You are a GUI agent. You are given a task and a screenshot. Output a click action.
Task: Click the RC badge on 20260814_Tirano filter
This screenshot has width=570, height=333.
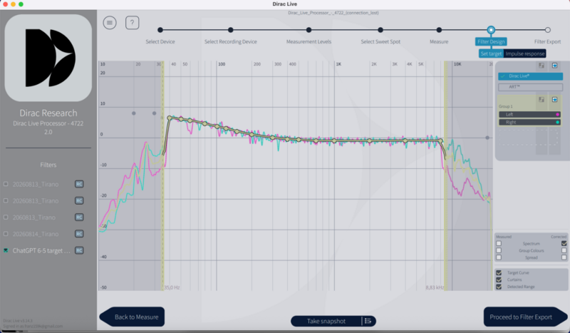79,234
